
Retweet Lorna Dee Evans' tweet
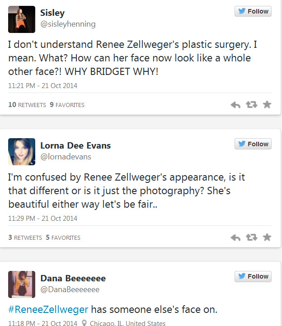click(251, 238)
